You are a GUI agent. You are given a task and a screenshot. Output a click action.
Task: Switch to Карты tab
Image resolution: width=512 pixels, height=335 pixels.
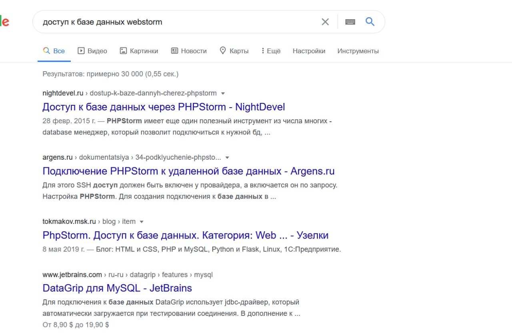coord(234,51)
